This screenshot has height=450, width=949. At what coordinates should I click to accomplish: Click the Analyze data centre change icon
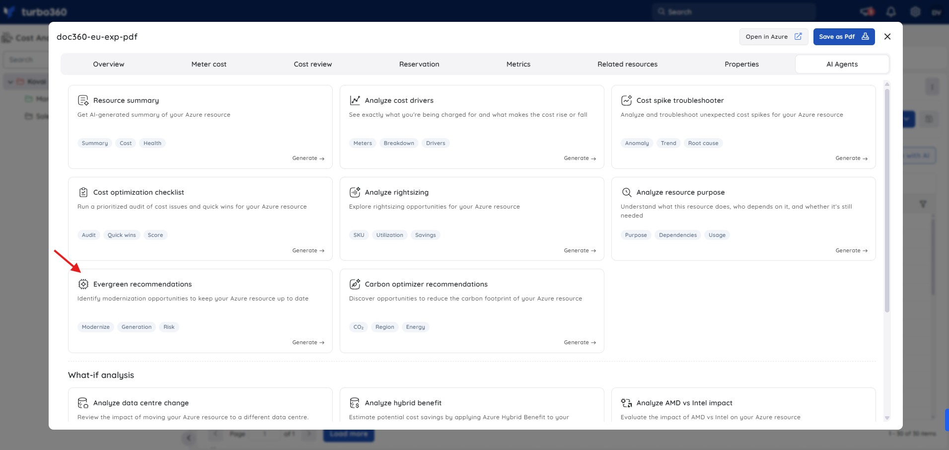click(x=83, y=403)
